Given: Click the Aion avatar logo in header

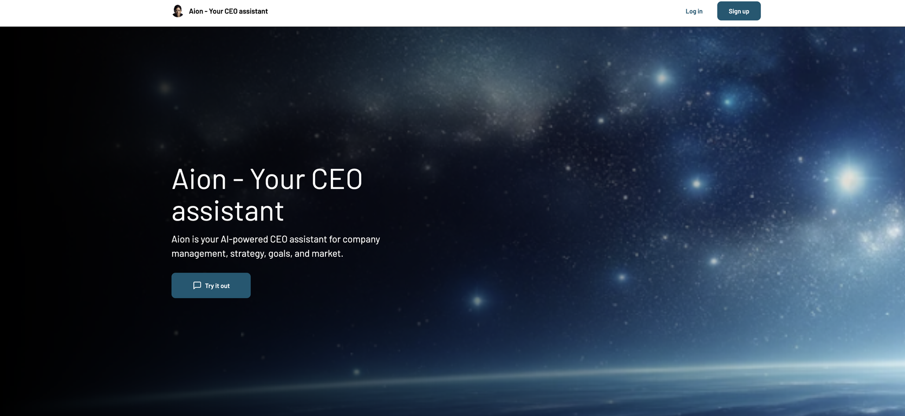Looking at the screenshot, I should tap(178, 11).
